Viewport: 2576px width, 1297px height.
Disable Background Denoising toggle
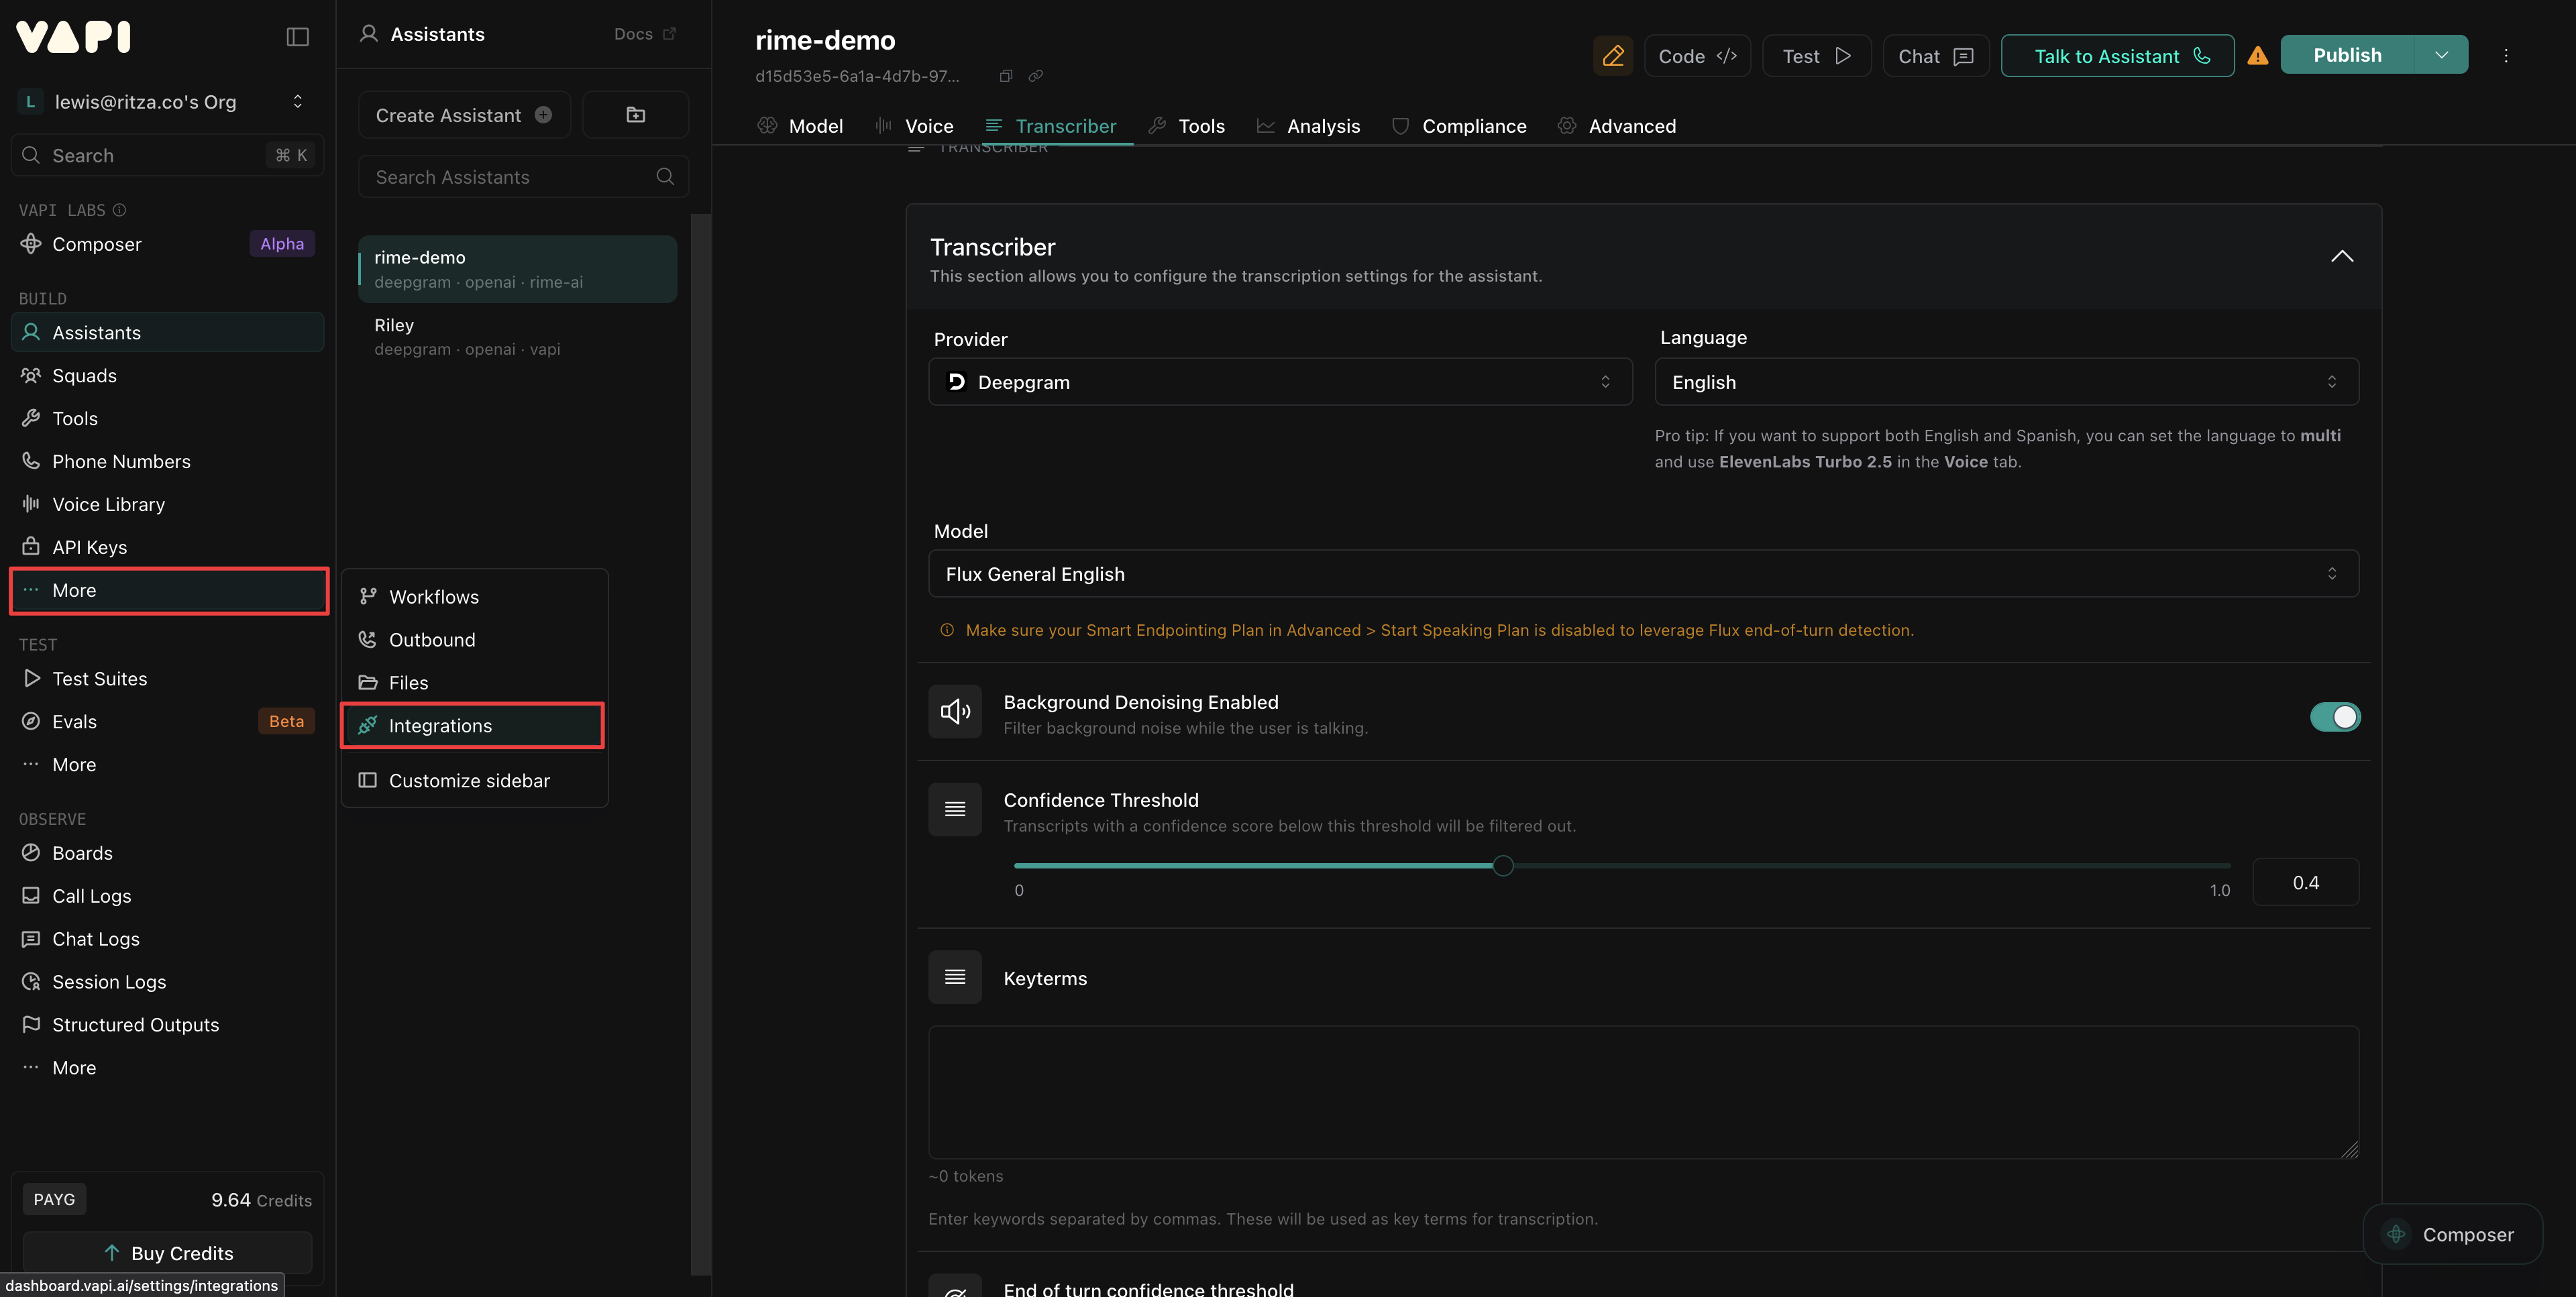pos(2334,717)
